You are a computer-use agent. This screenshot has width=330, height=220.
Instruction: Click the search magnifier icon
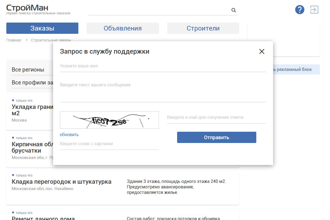coord(234,10)
